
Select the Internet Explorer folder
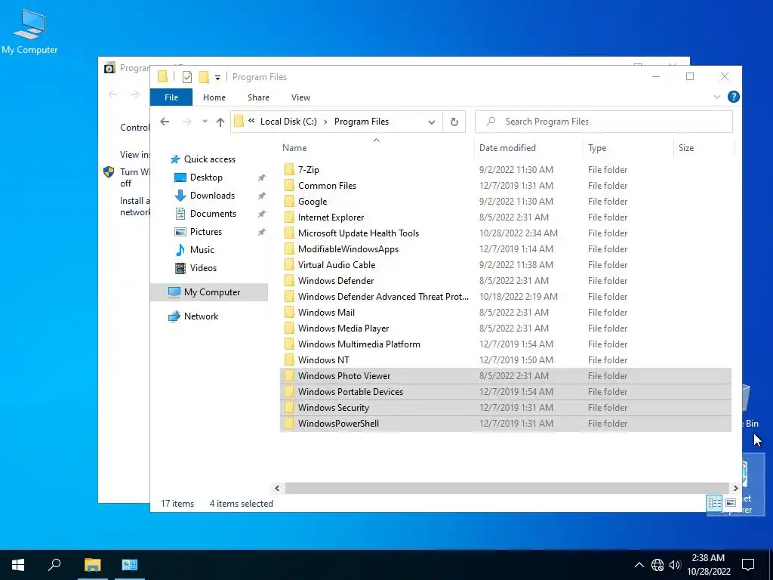331,217
